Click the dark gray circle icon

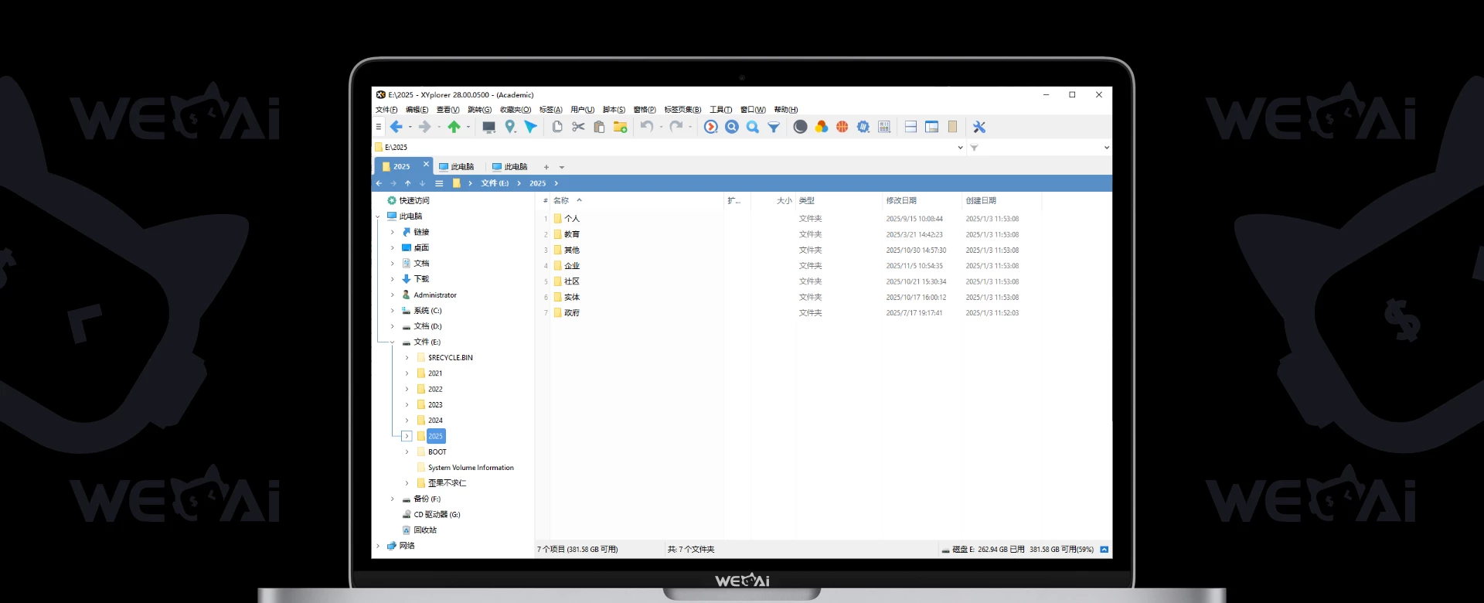point(801,127)
